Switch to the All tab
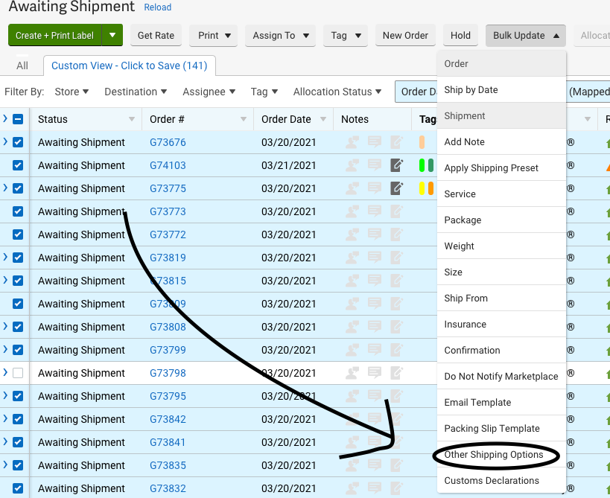Screen dimensions: 610x498 pos(22,66)
